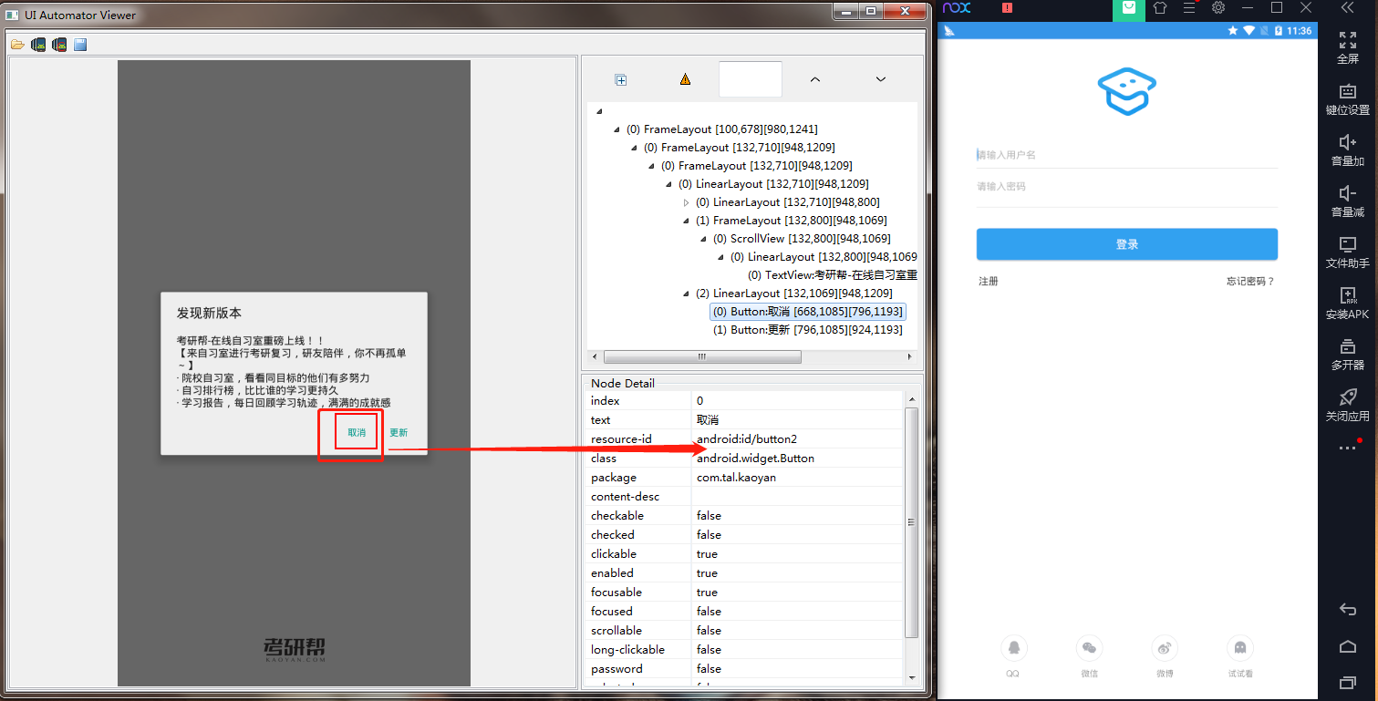Click the package value com.tal.kaoyan

(736, 478)
